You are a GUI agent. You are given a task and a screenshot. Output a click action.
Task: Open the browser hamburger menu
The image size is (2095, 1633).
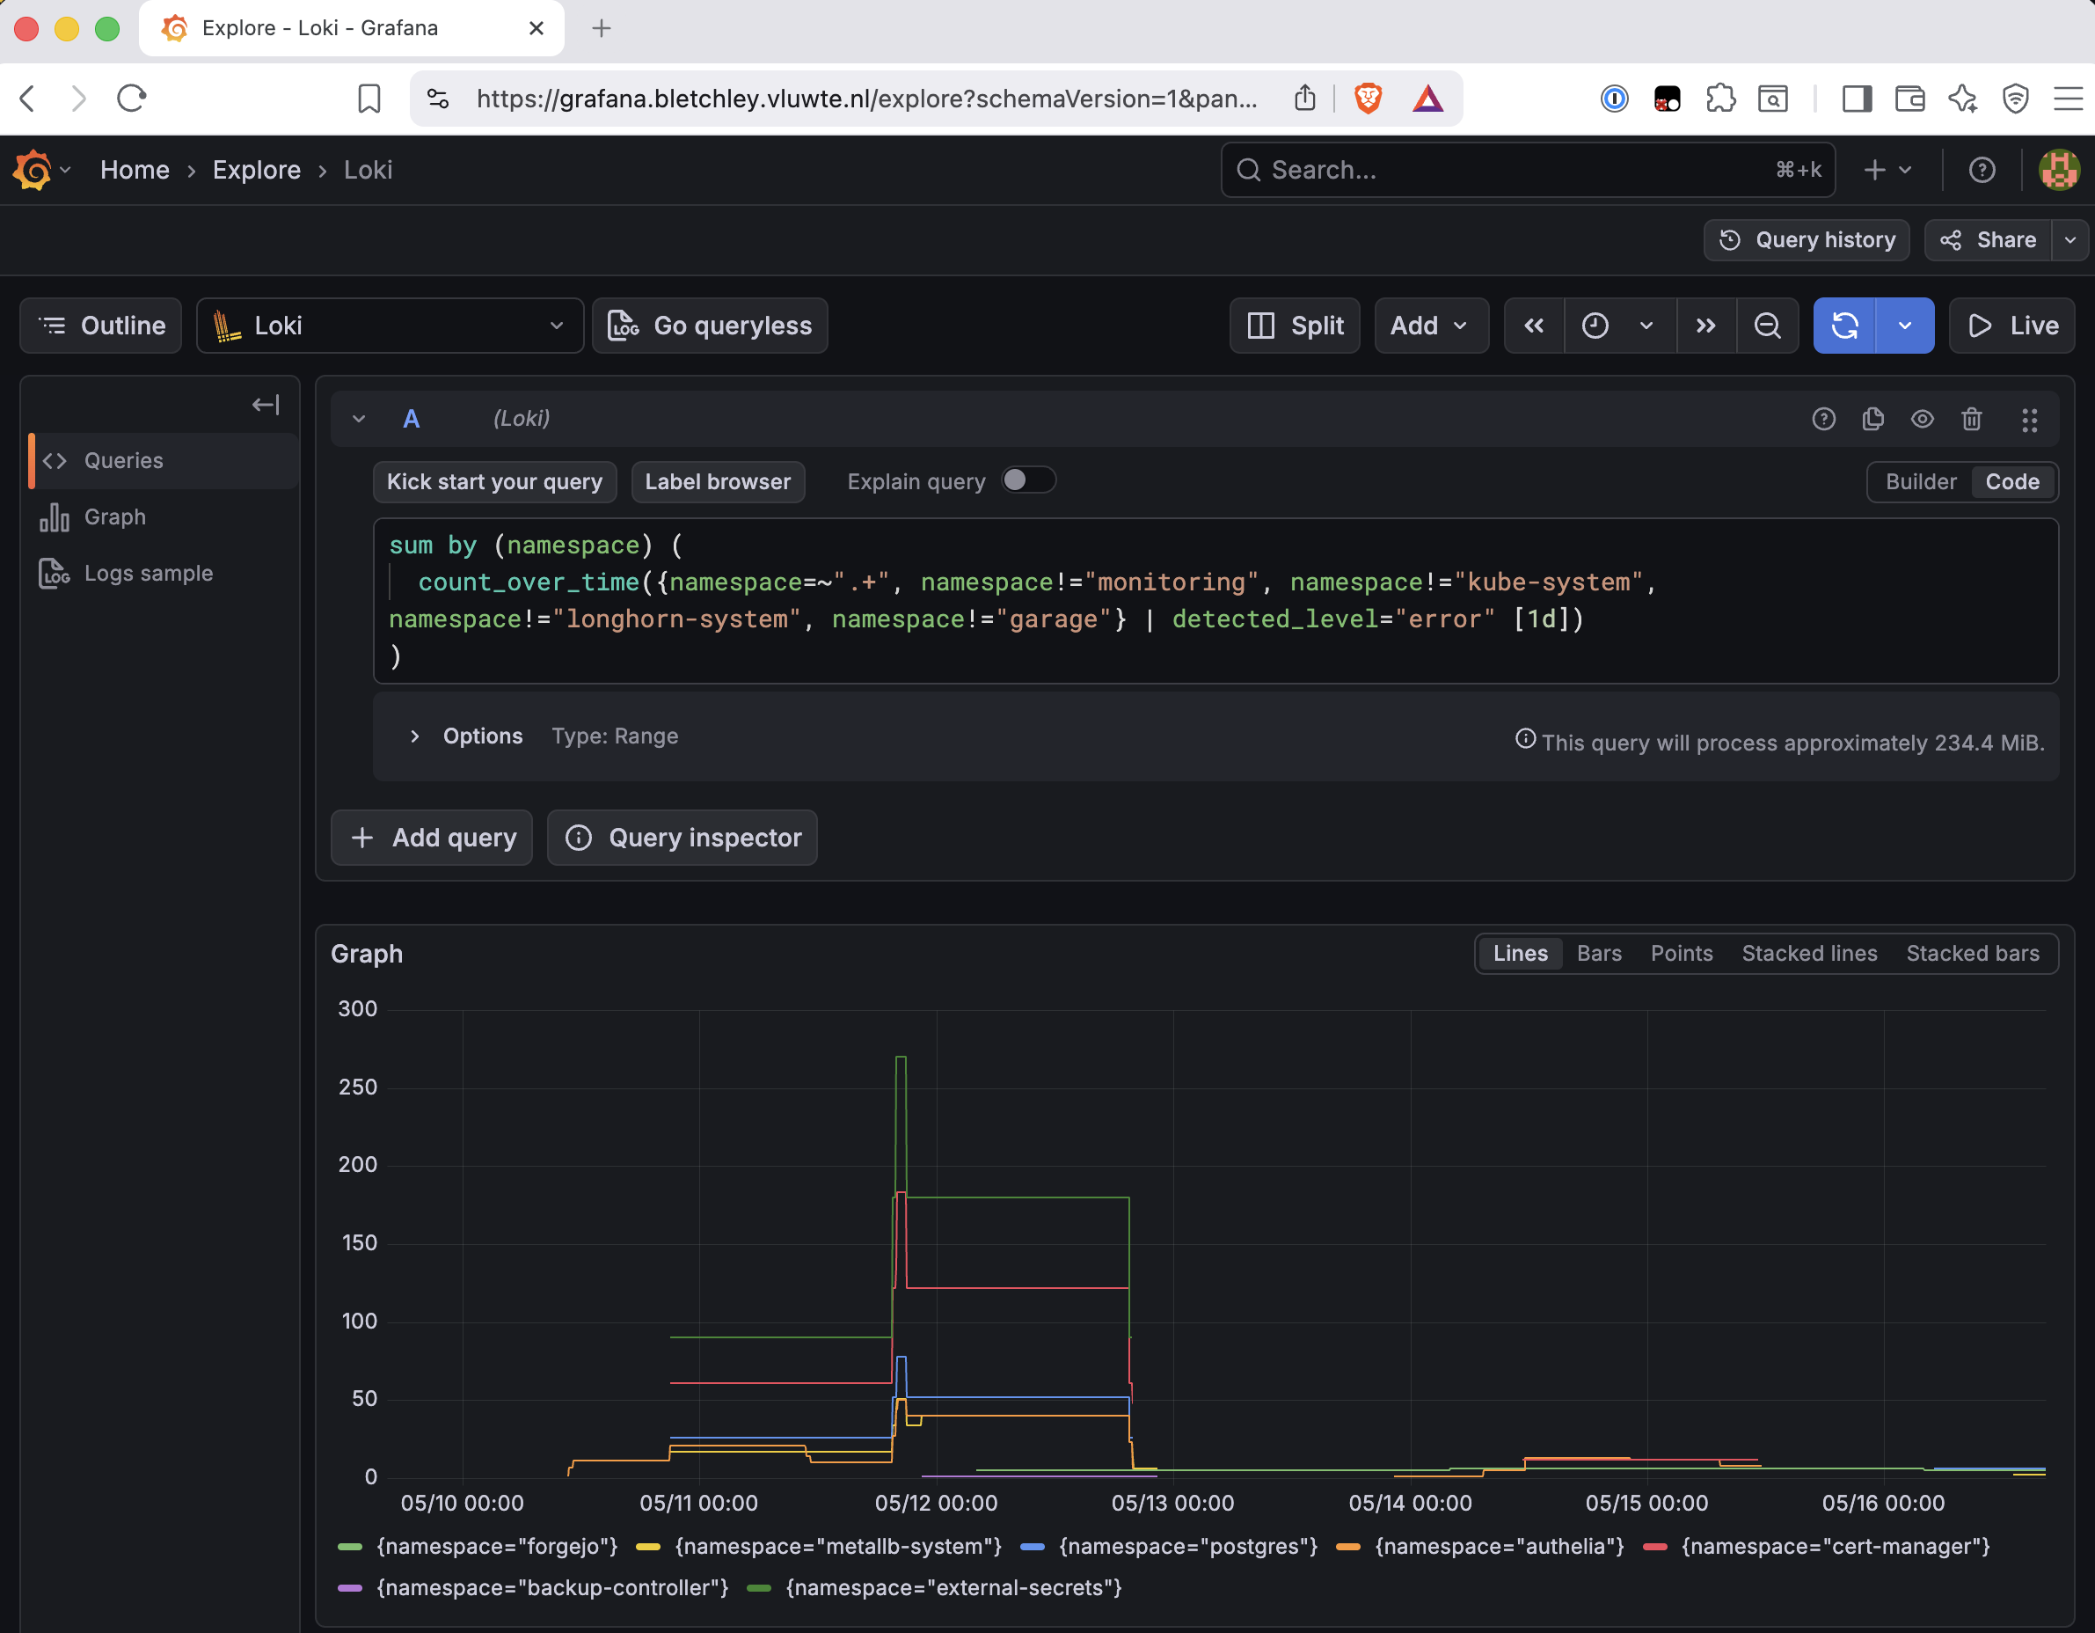(x=2068, y=98)
